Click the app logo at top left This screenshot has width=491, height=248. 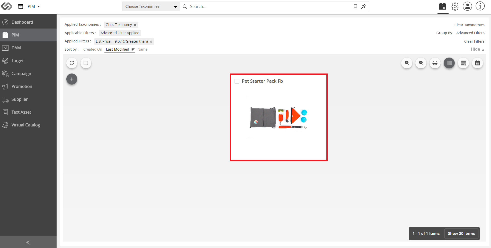(6, 6)
